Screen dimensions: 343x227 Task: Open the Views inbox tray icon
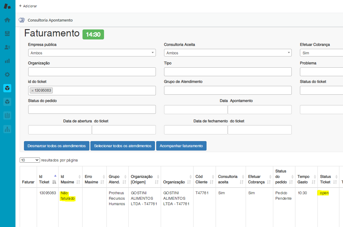tap(7, 34)
